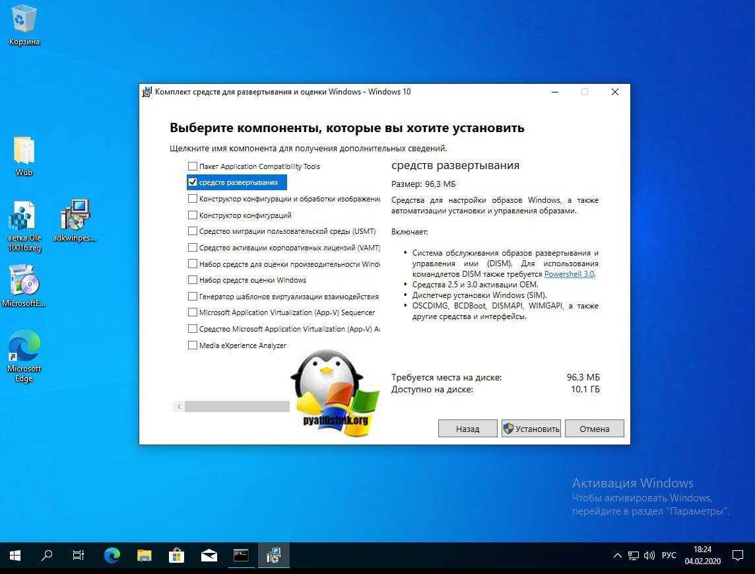Open Microsoft Edge desktop shortcut

pos(24,356)
